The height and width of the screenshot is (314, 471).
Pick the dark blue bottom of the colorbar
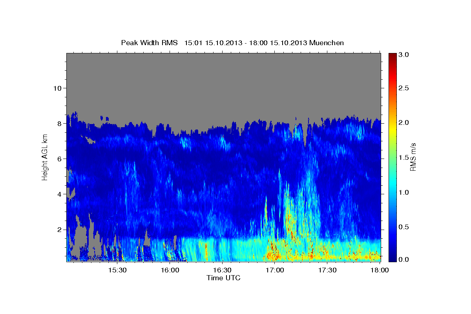[392, 257]
